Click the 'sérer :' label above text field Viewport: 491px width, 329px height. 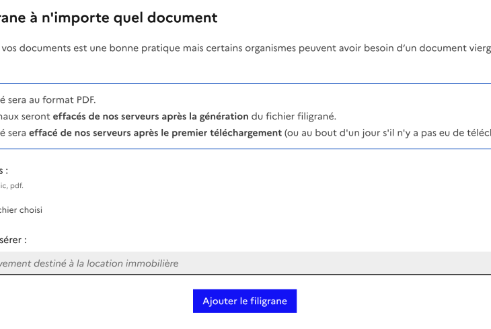point(13,239)
